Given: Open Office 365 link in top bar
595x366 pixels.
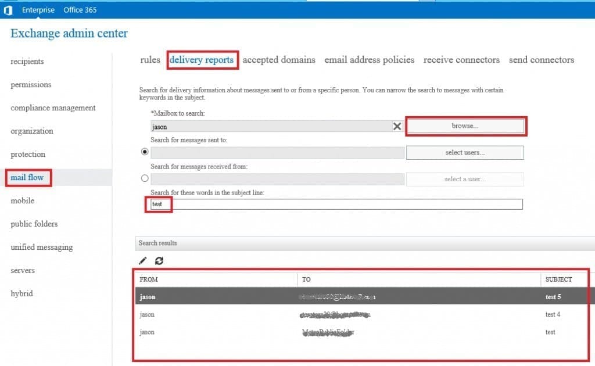Looking at the screenshot, I should point(80,10).
